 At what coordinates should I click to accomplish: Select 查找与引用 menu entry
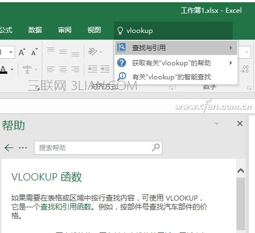[176, 48]
